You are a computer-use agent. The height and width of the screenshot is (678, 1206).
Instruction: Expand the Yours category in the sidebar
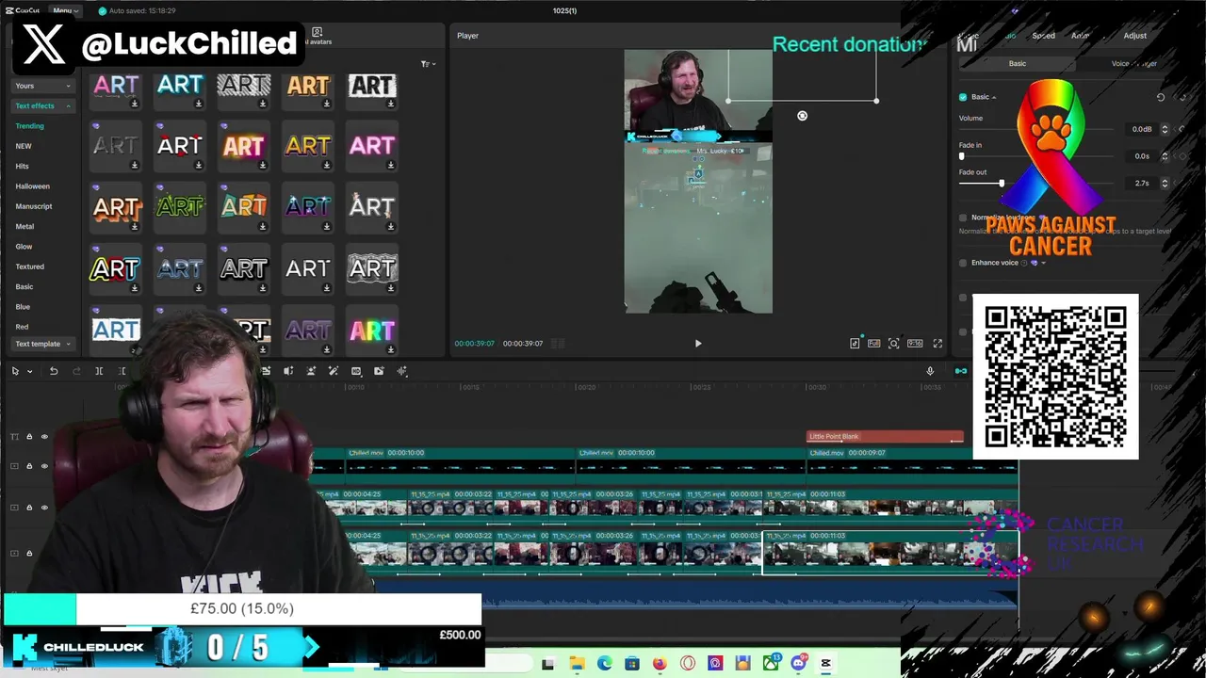tap(42, 86)
